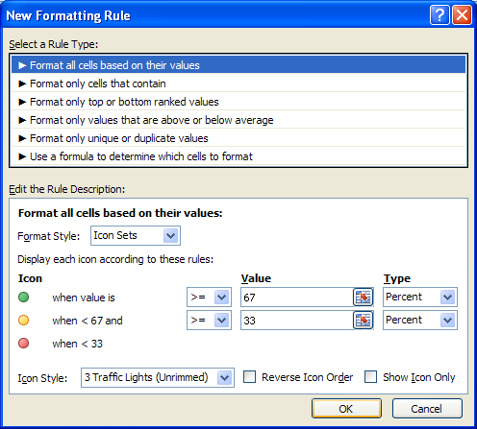Enable Reverse Icon Order checkbox
The image size is (477, 429).
249,377
